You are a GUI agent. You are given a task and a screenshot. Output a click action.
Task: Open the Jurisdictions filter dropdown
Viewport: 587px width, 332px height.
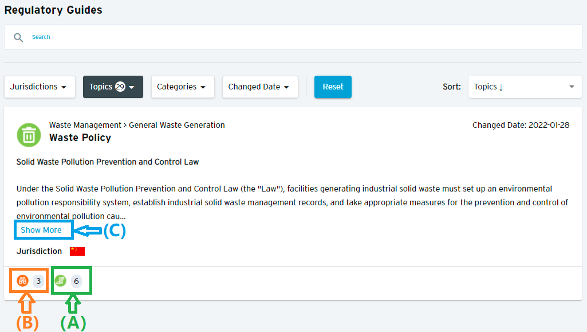[40, 87]
